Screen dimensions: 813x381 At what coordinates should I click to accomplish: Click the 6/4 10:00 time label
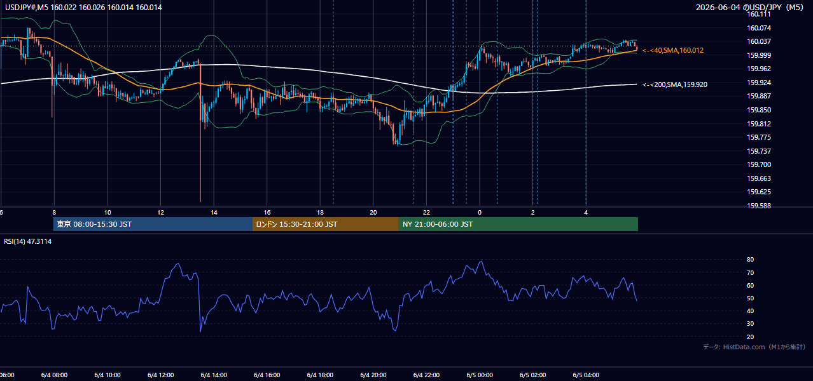(x=107, y=375)
